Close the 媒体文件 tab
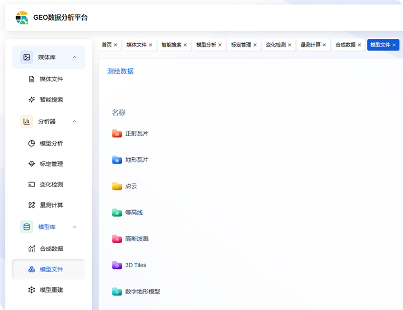The width and height of the screenshot is (403, 310). (x=151, y=45)
